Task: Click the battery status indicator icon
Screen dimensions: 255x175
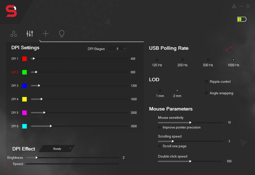Action: click(x=241, y=19)
